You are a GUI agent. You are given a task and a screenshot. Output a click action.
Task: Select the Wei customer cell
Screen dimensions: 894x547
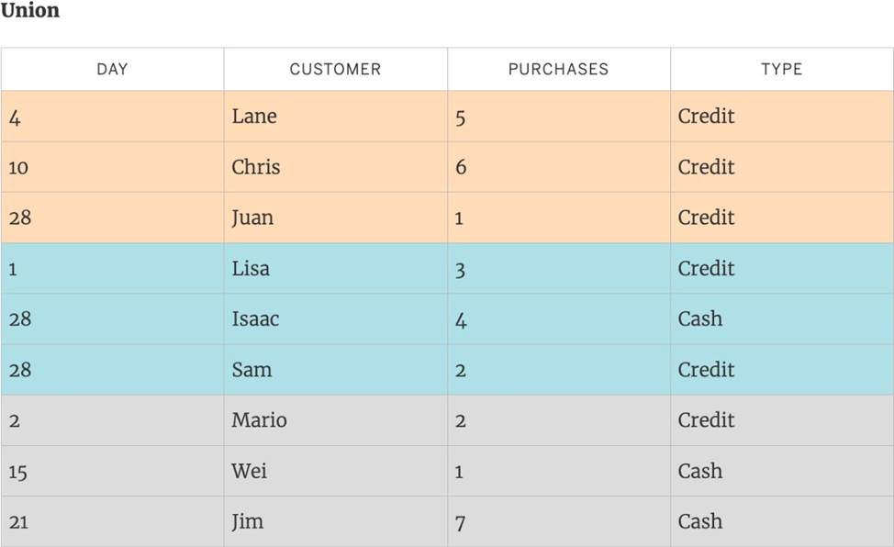(250, 471)
